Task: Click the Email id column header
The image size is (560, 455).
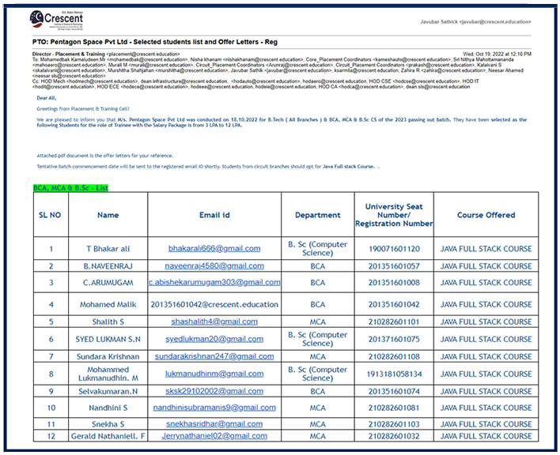Action: (214, 215)
